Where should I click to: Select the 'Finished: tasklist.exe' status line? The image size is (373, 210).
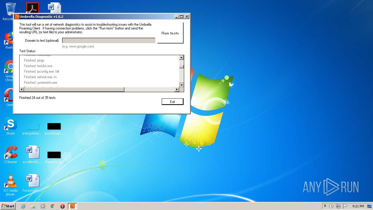tap(38, 66)
